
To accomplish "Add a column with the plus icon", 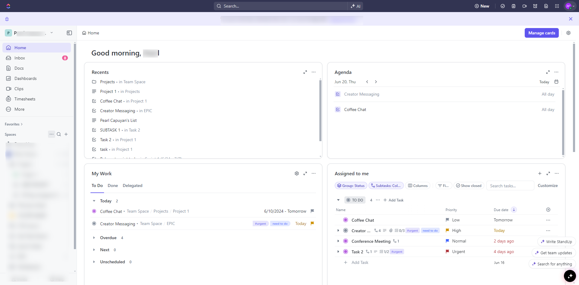I will click(548, 210).
